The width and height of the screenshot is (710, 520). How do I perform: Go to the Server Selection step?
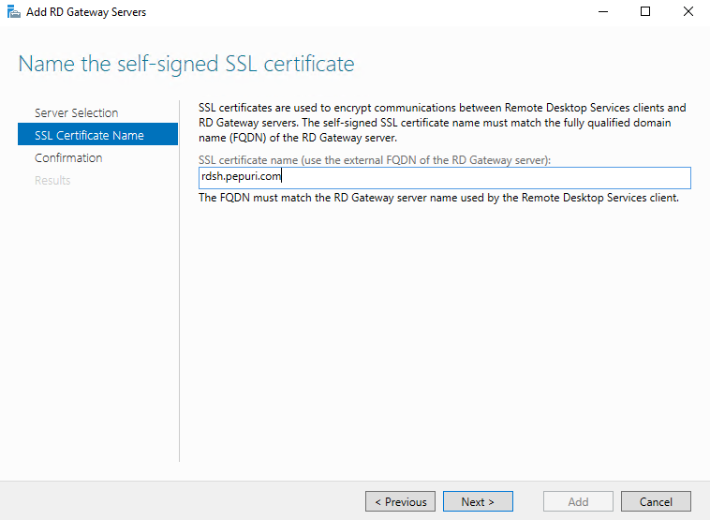click(x=76, y=112)
